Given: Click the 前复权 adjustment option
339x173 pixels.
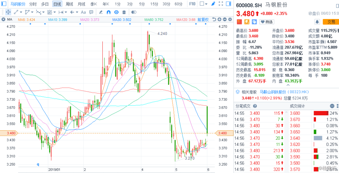Looking at the screenshot, I should [x=203, y=20].
